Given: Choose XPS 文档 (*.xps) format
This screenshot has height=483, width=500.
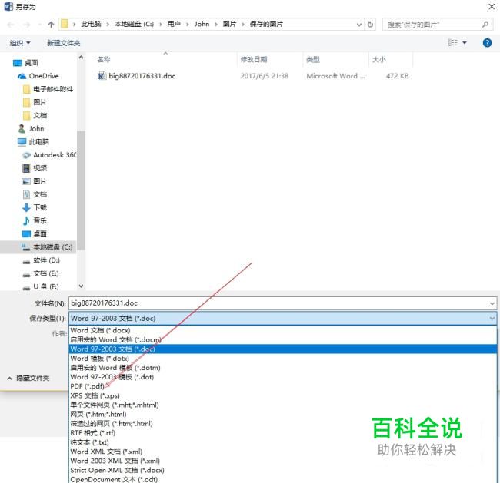Looking at the screenshot, I should (283, 395).
